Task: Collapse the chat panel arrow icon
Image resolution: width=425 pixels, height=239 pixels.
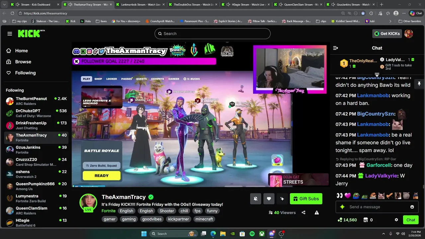Action: 335,48
